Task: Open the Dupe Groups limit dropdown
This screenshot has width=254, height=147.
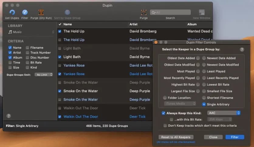Action: click(x=43, y=75)
